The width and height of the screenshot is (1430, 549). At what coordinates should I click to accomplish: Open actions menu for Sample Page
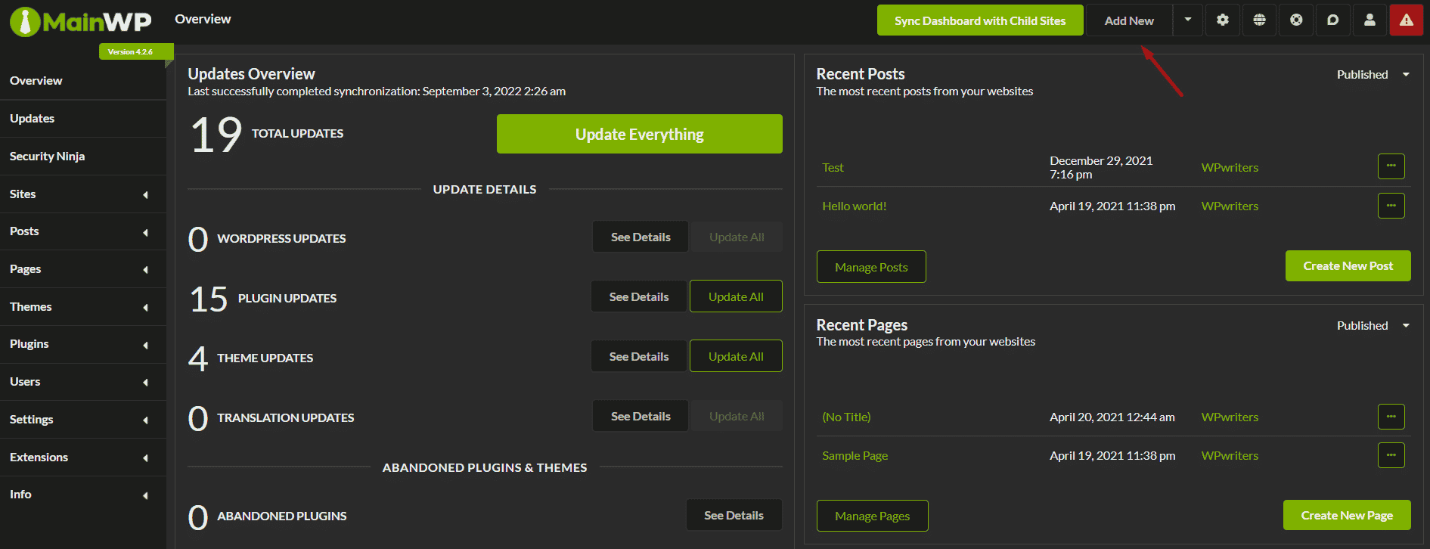[x=1391, y=455]
